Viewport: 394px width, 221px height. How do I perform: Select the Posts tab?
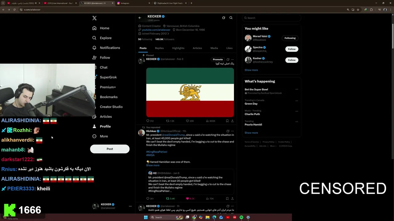(143, 48)
